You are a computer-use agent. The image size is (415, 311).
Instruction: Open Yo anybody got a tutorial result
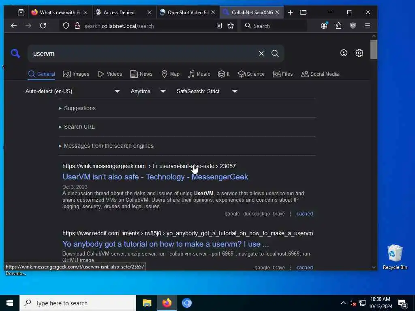click(x=166, y=244)
